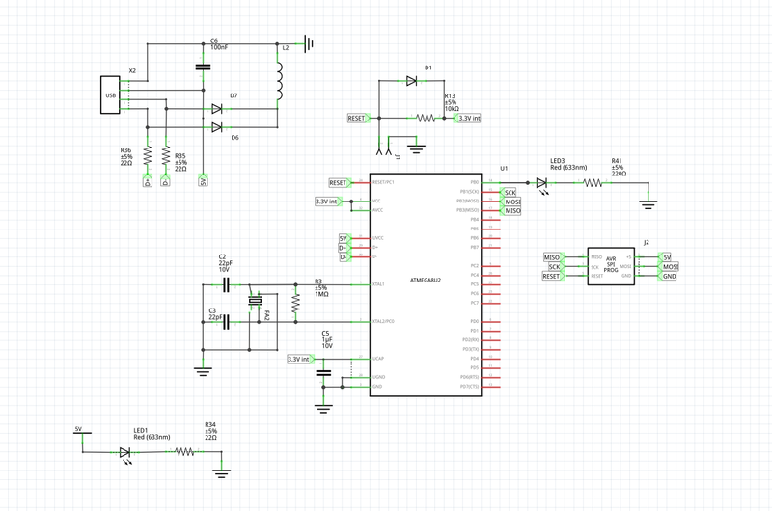Click the crystal oscillator between C2 and C3
This screenshot has height=511, width=772.
point(255,303)
